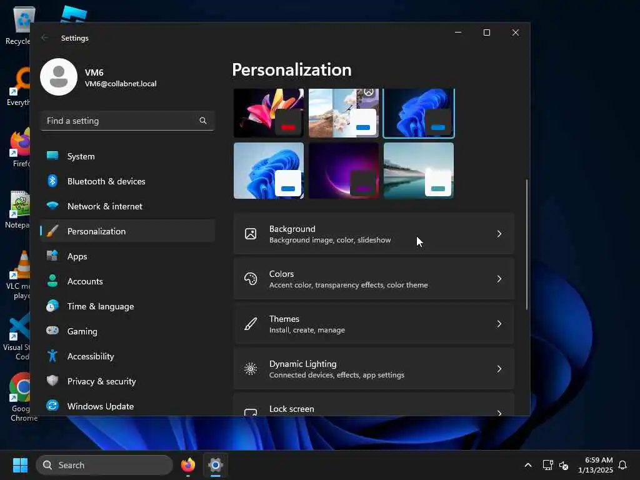Click the Background picture icon
Screen dimensions: 640x480
pyautogui.click(x=251, y=234)
